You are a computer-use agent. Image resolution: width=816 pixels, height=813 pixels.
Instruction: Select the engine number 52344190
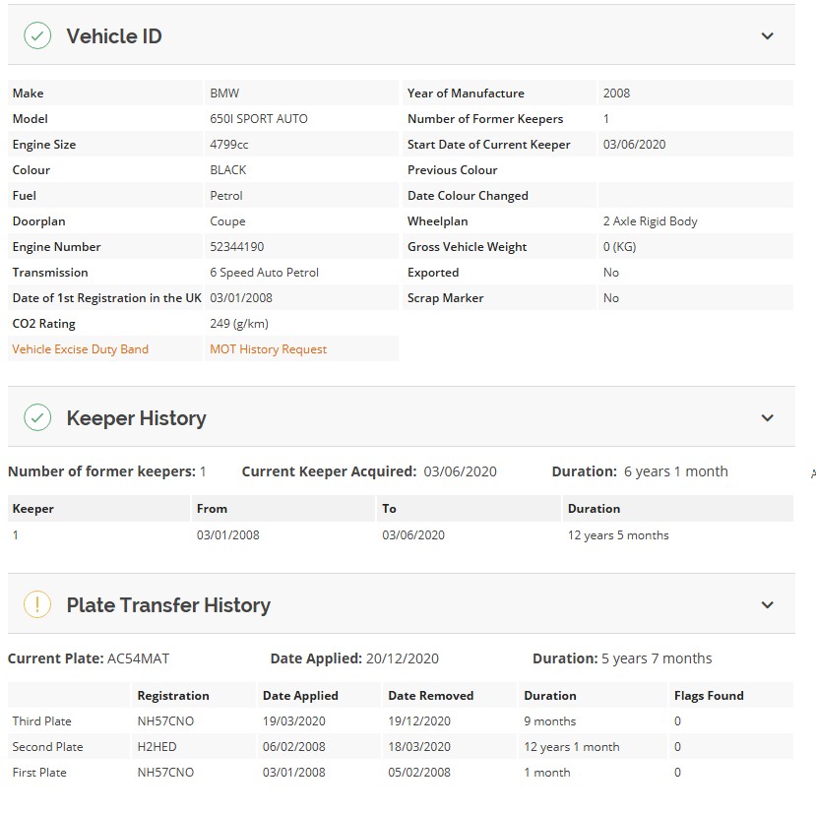click(x=237, y=247)
